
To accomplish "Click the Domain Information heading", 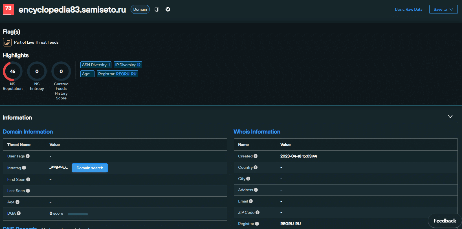I will click(x=28, y=132).
